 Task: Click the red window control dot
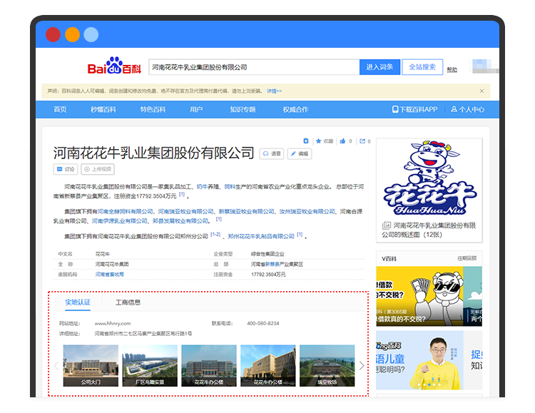[53, 34]
